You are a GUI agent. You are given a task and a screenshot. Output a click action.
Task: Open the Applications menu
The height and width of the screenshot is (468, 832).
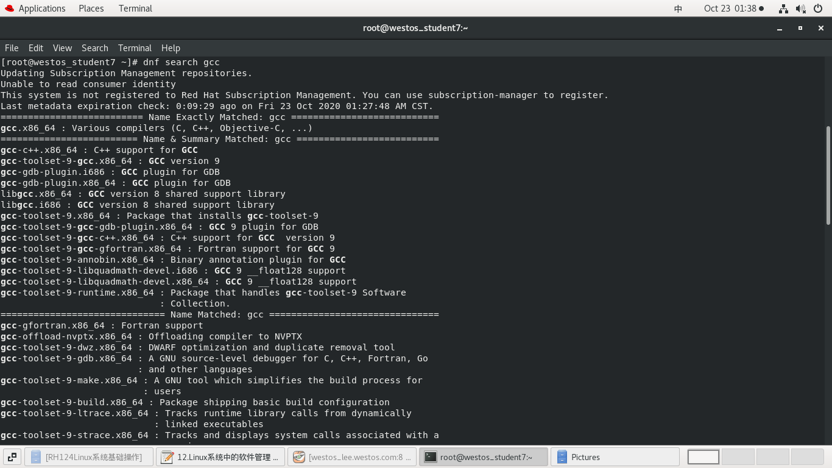[41, 9]
